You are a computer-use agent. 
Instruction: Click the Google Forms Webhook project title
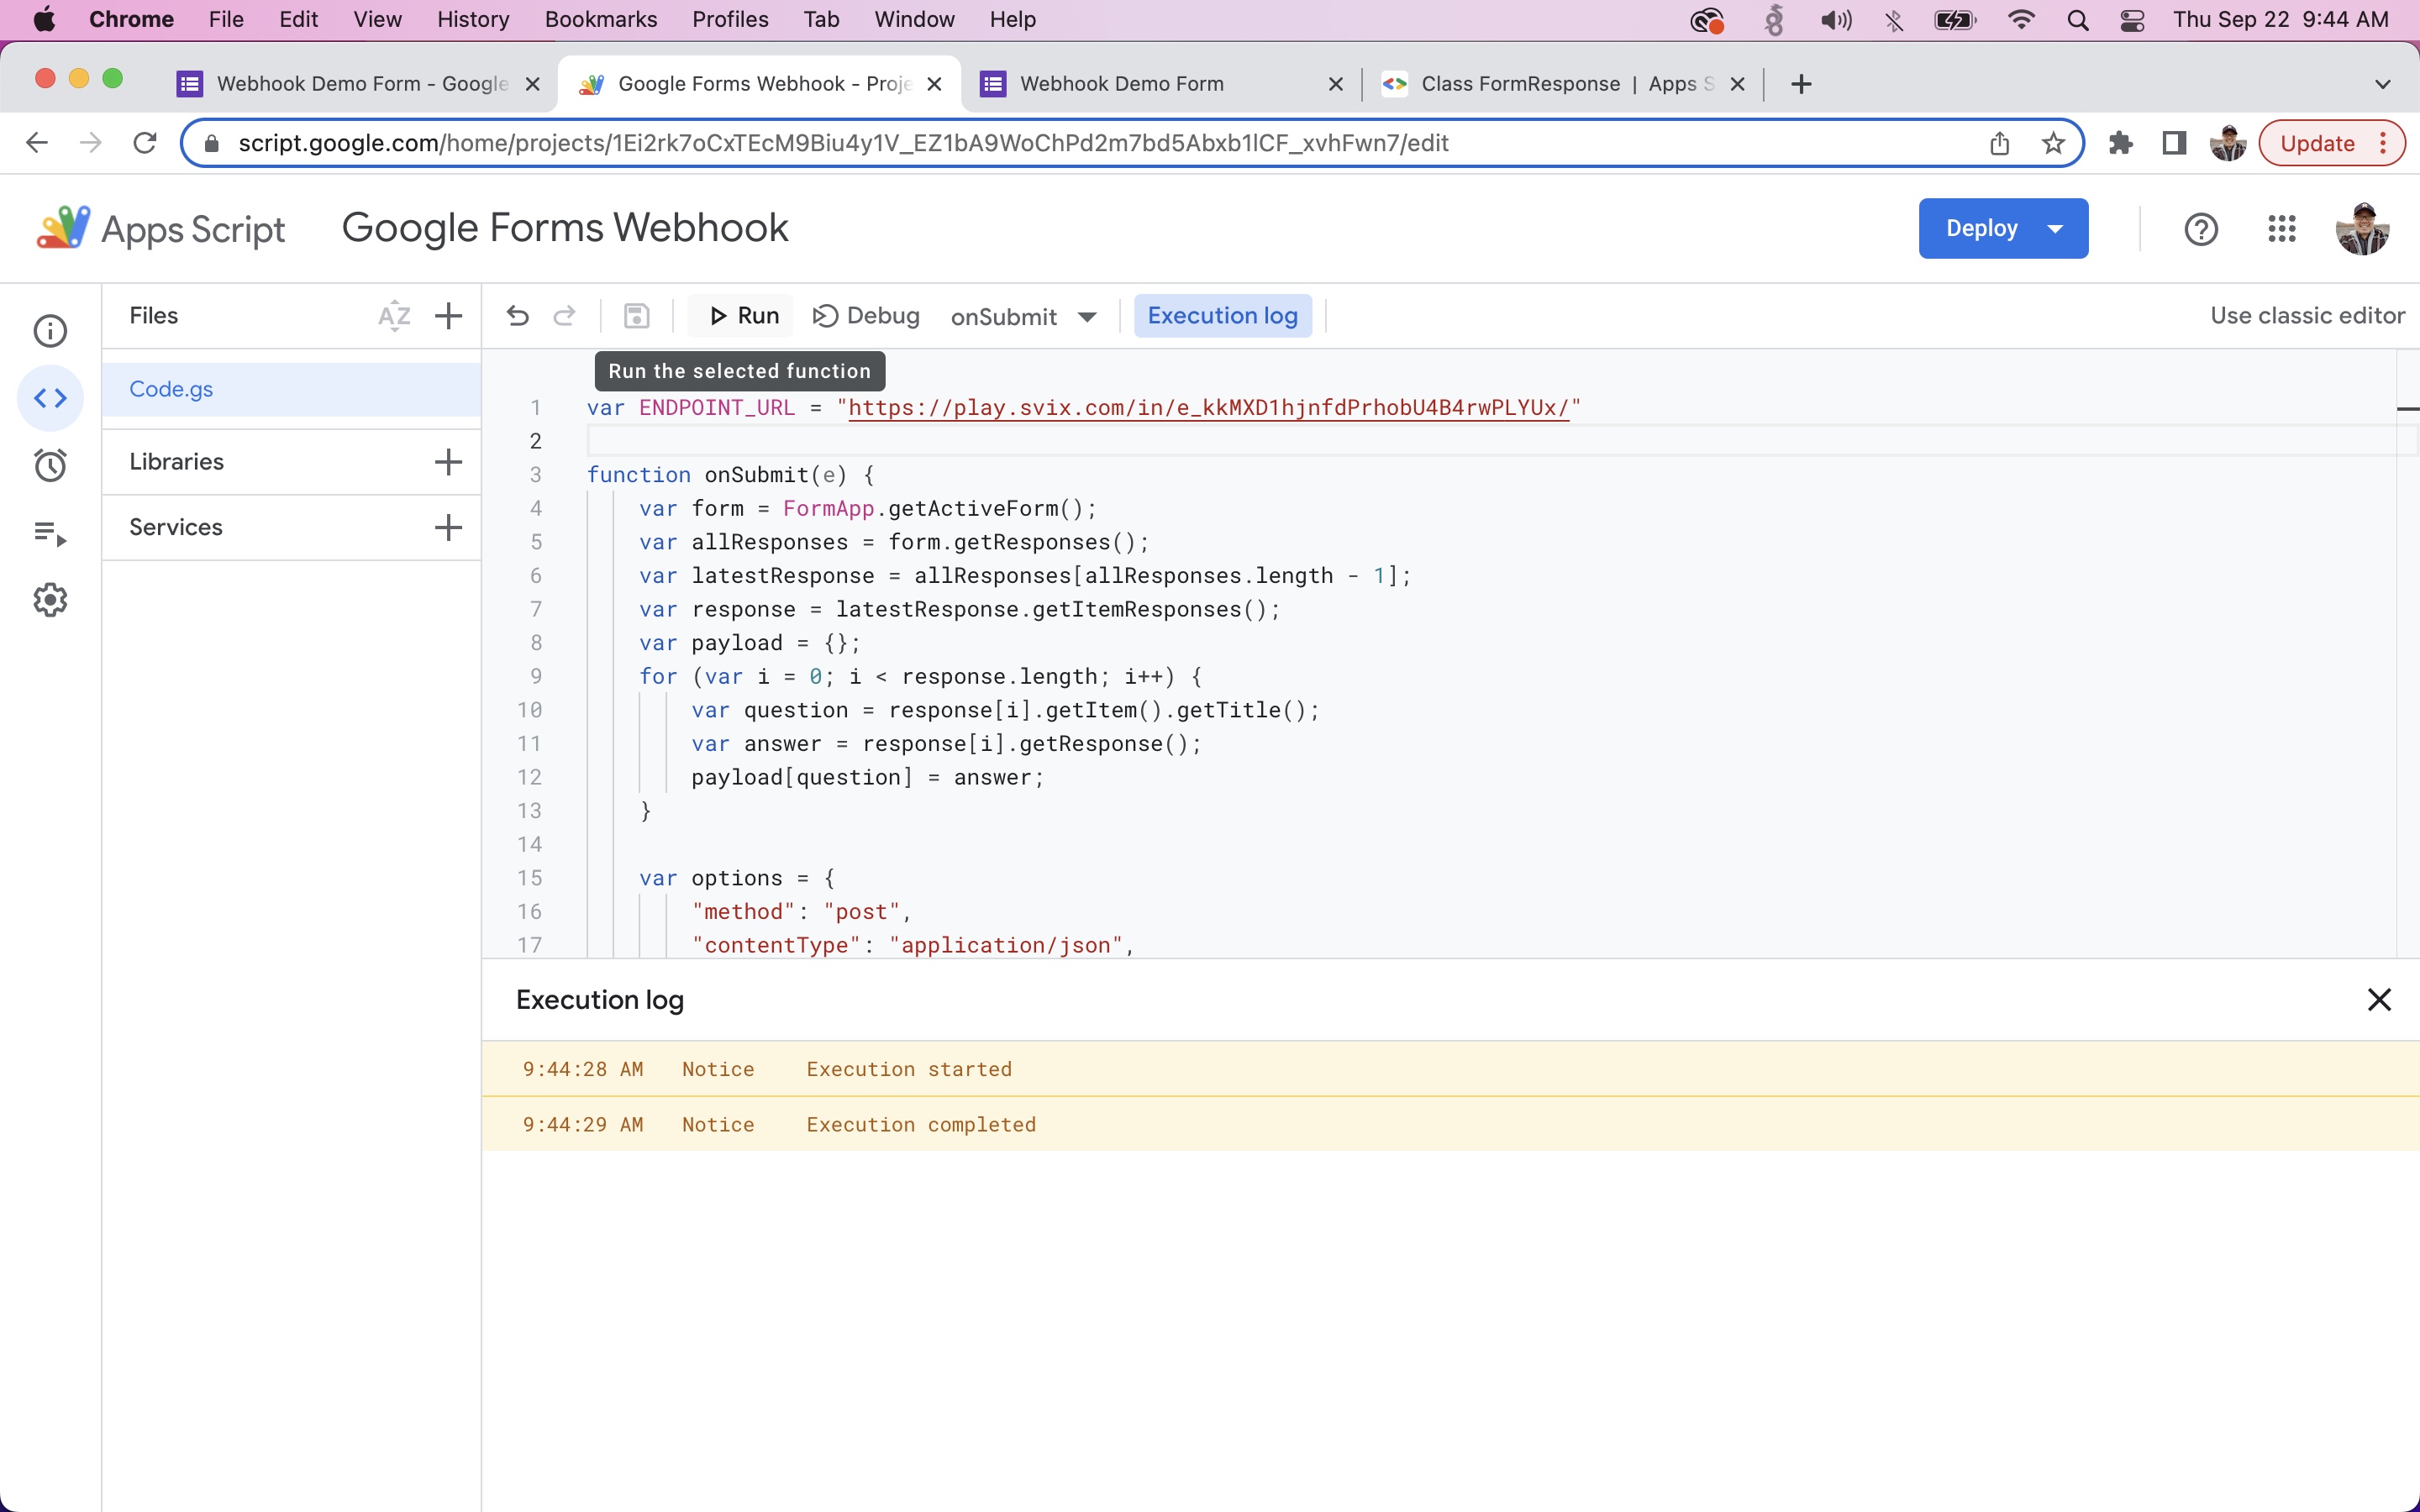tap(565, 228)
